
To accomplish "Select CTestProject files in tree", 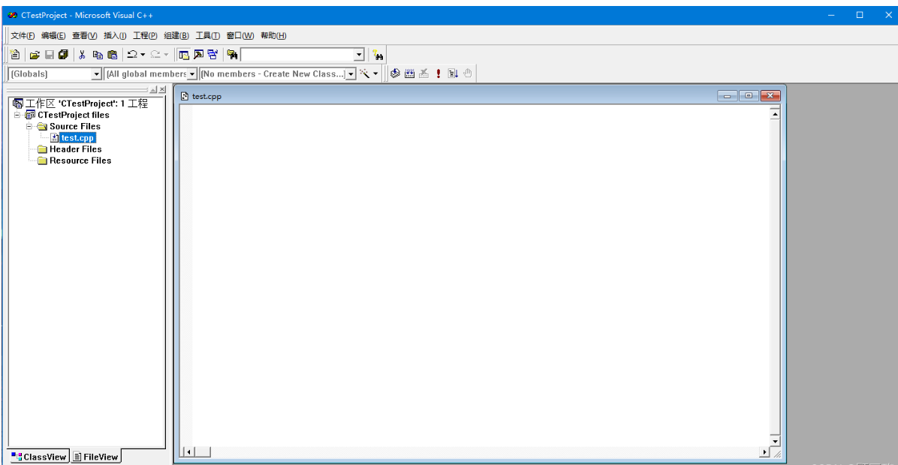I will 74,115.
